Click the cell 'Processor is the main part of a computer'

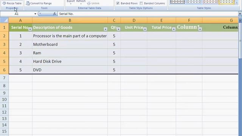click(70, 36)
